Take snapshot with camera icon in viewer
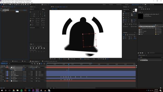The width and height of the screenshot is (163, 92). 69,59
